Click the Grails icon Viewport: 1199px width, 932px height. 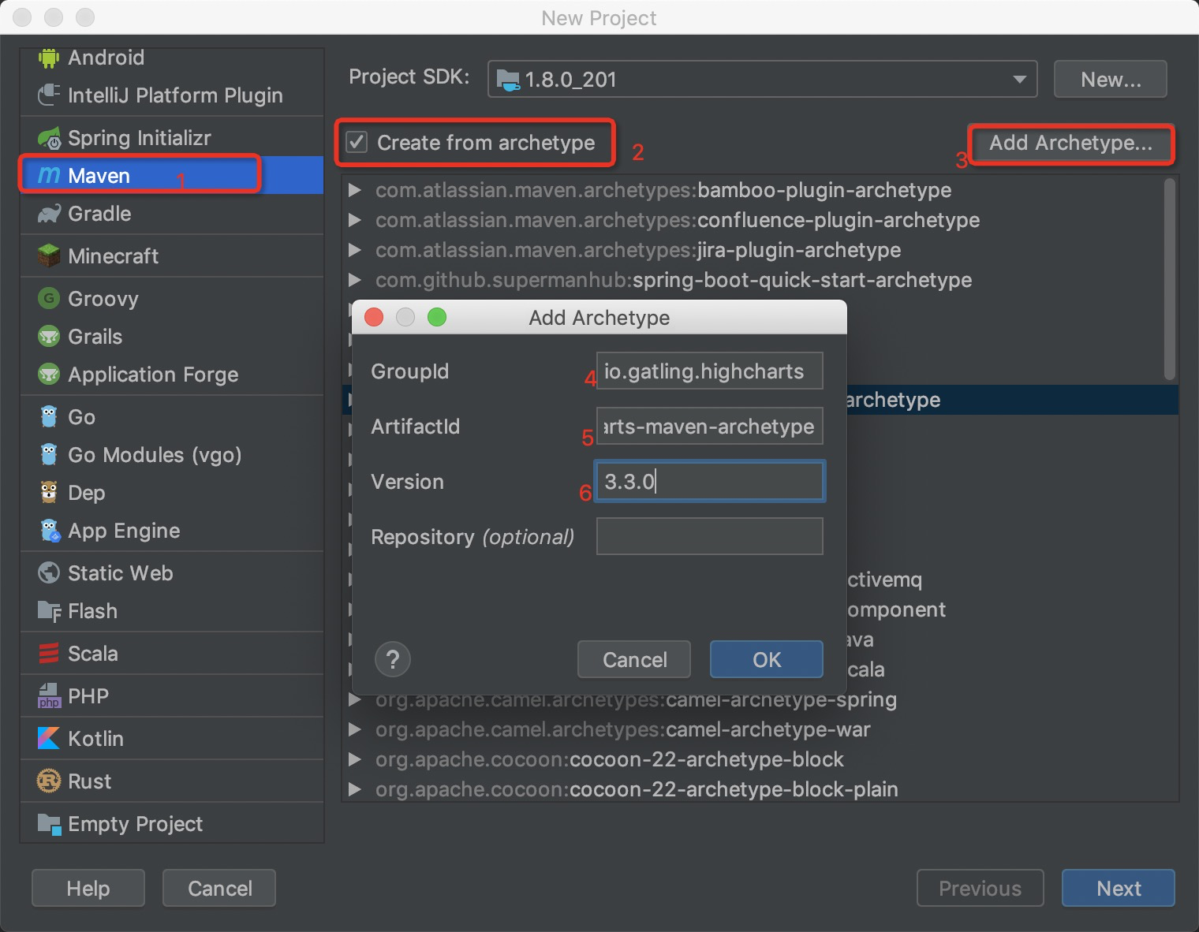click(49, 337)
